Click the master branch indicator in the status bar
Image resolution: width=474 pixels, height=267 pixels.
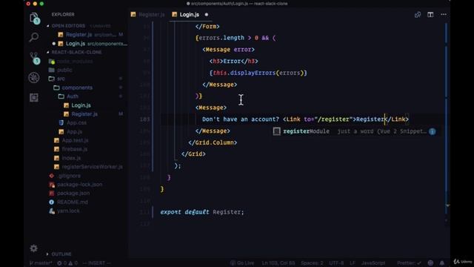coord(41,263)
